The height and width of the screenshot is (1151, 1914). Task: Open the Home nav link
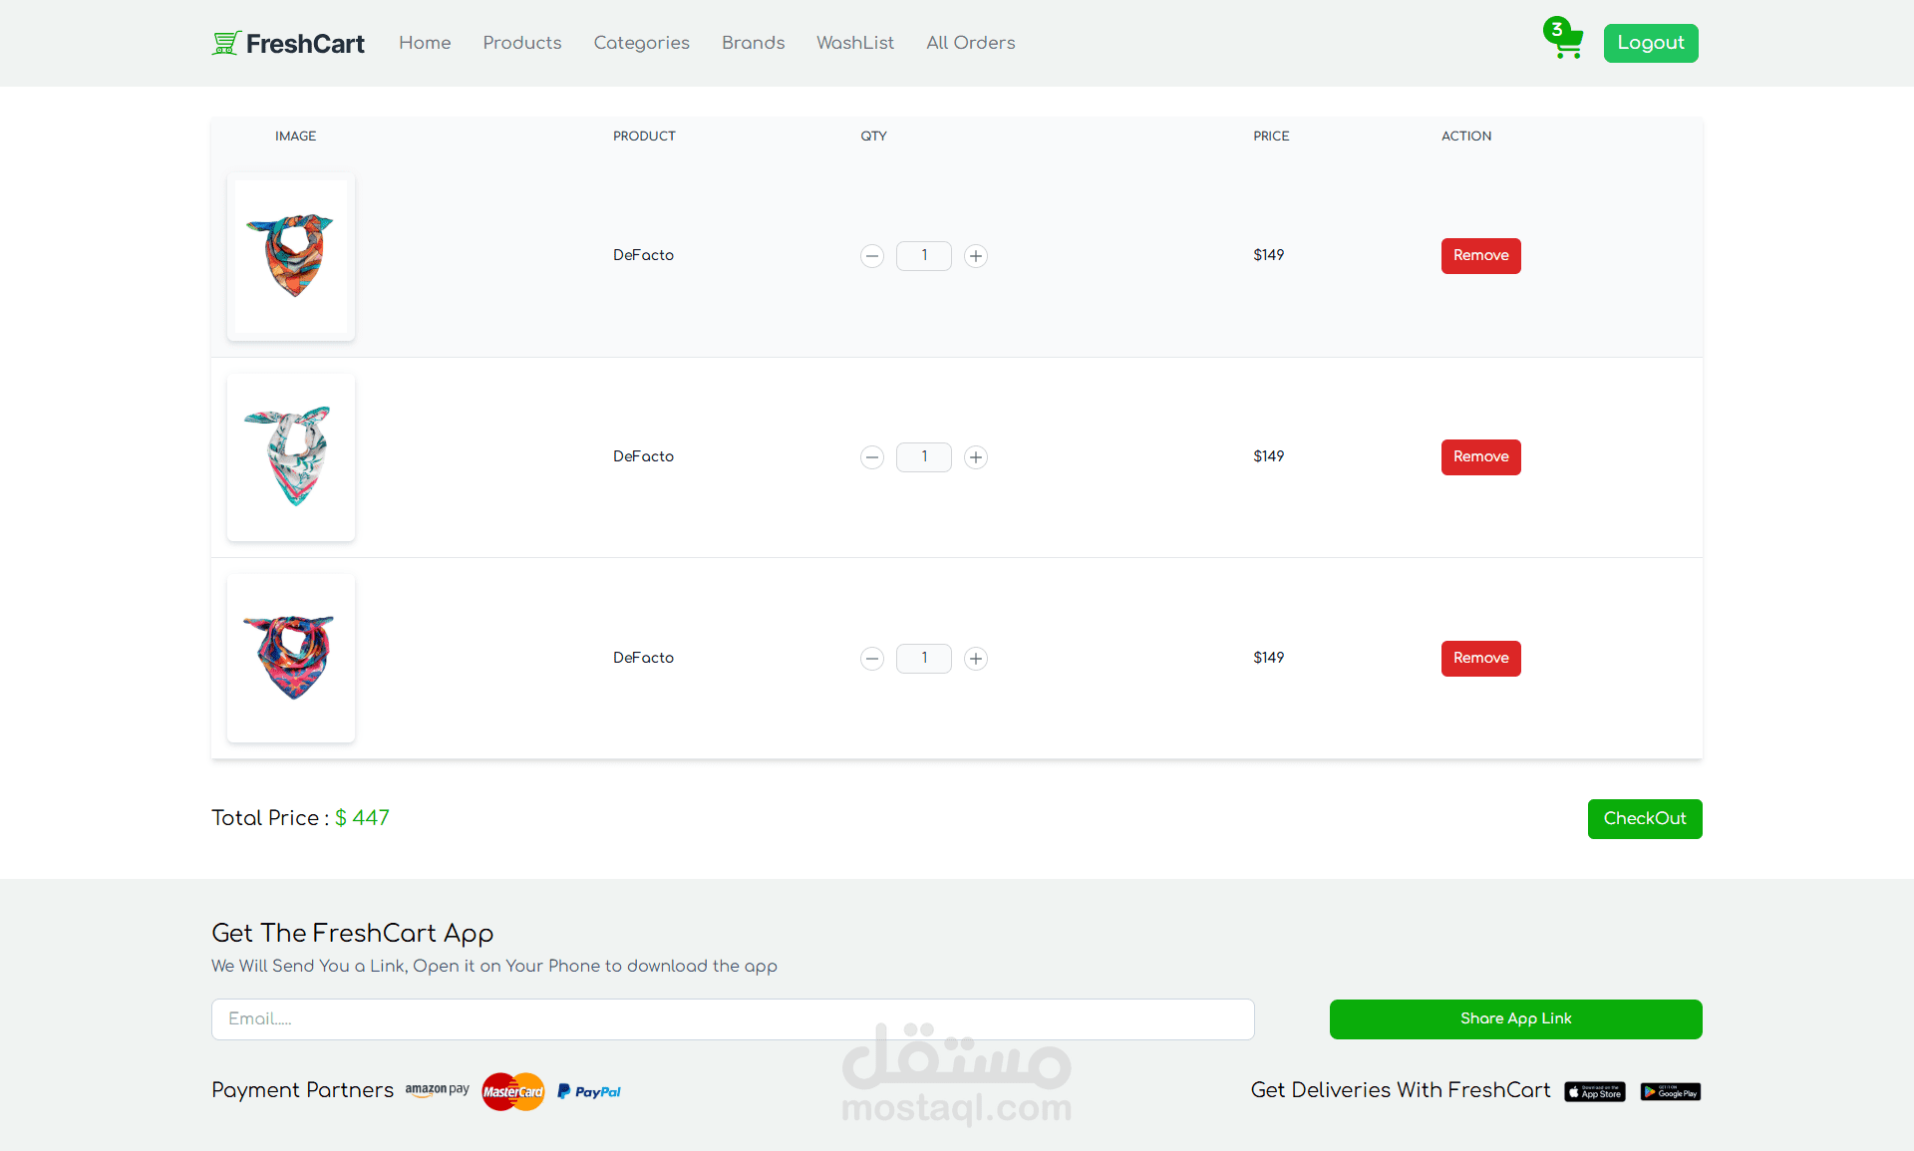tap(425, 43)
